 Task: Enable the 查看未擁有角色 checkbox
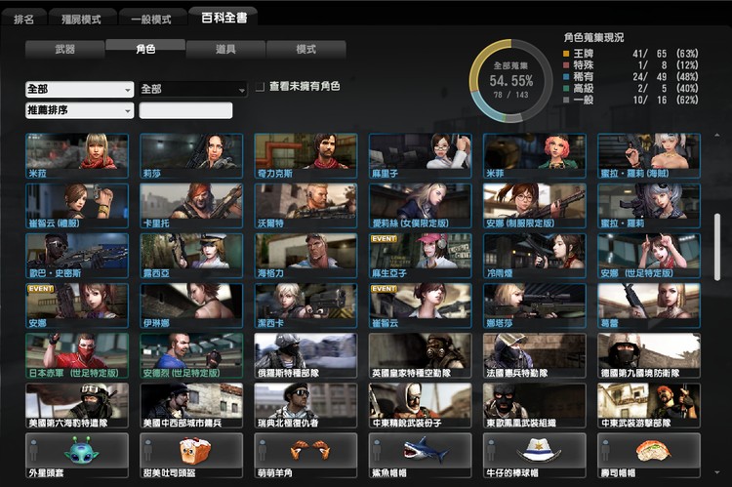260,87
